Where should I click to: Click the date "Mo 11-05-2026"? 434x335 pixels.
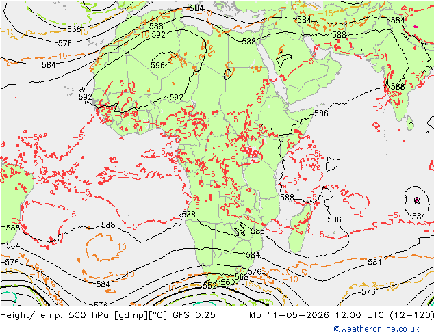(290, 315)
